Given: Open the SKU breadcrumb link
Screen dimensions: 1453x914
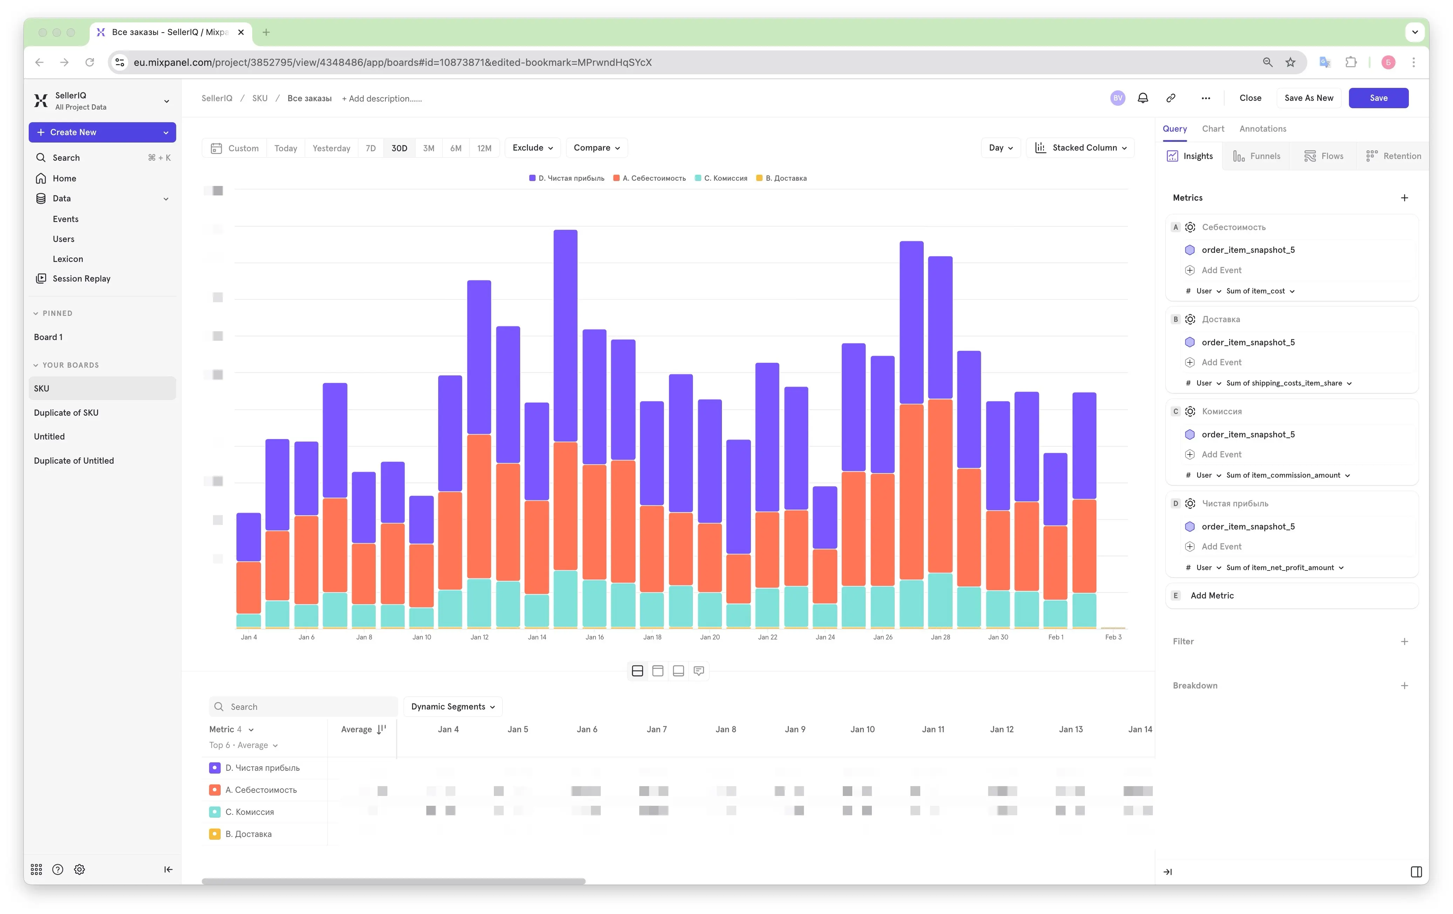Looking at the screenshot, I should pyautogui.click(x=260, y=98).
